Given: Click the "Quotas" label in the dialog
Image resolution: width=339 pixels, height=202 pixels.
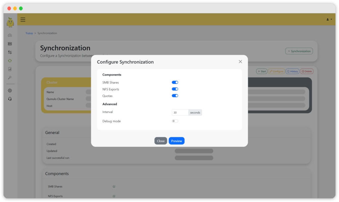Looking at the screenshot, I should point(108,96).
